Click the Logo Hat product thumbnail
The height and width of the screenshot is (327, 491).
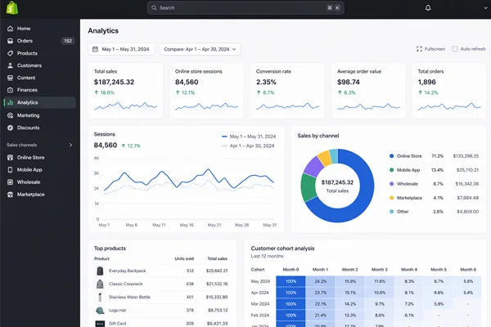point(100,310)
